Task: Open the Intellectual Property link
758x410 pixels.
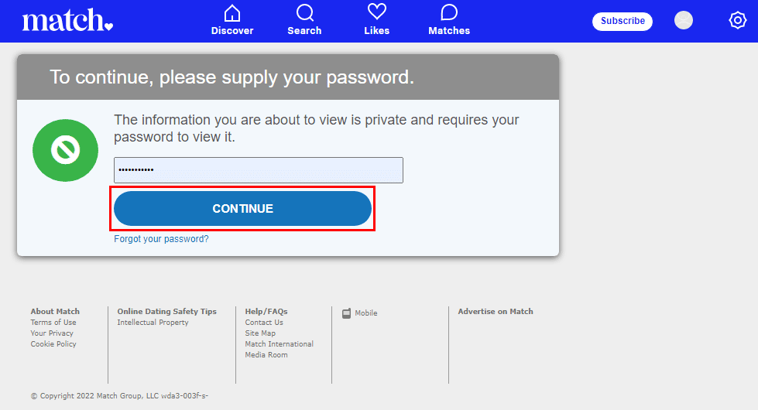Action: pos(153,323)
